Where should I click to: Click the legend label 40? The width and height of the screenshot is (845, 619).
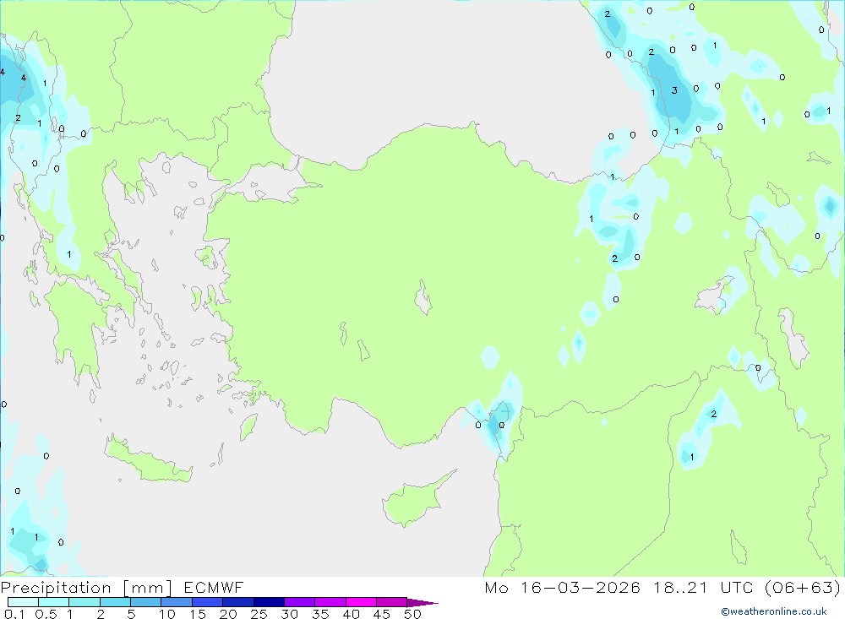tap(352, 614)
